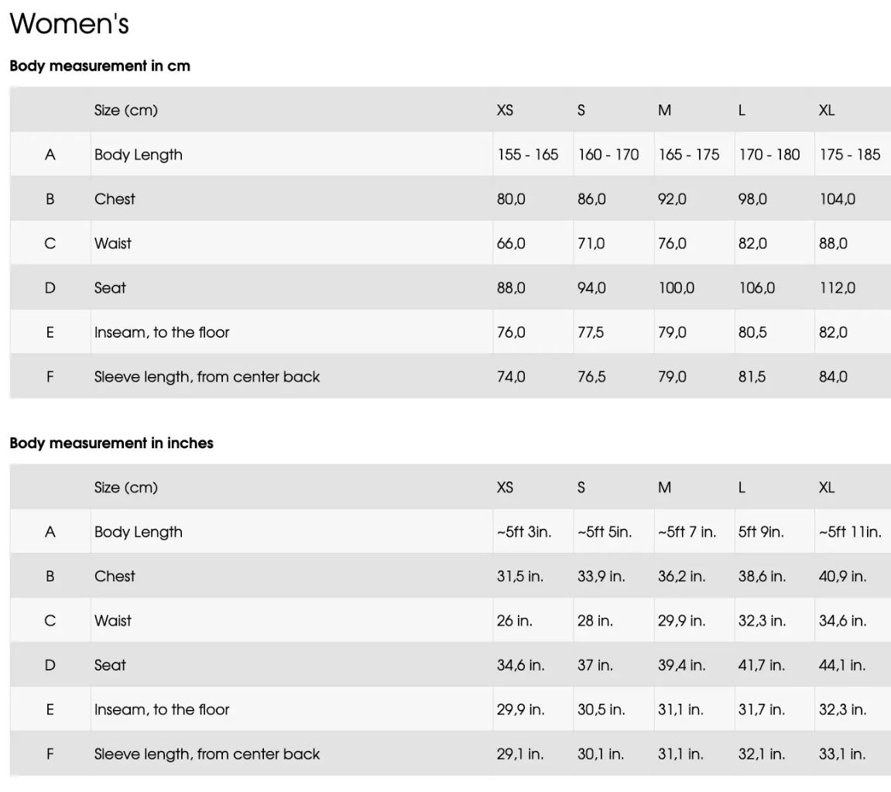The image size is (891, 792).
Task: Click row letter D in inches table
Action: coord(50,665)
